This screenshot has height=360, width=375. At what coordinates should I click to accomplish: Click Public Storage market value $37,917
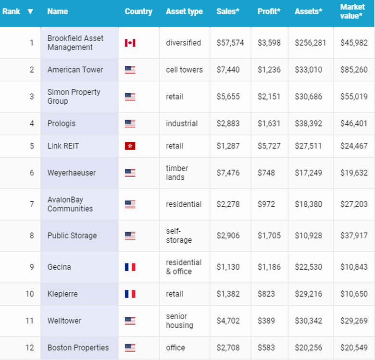pos(354,236)
